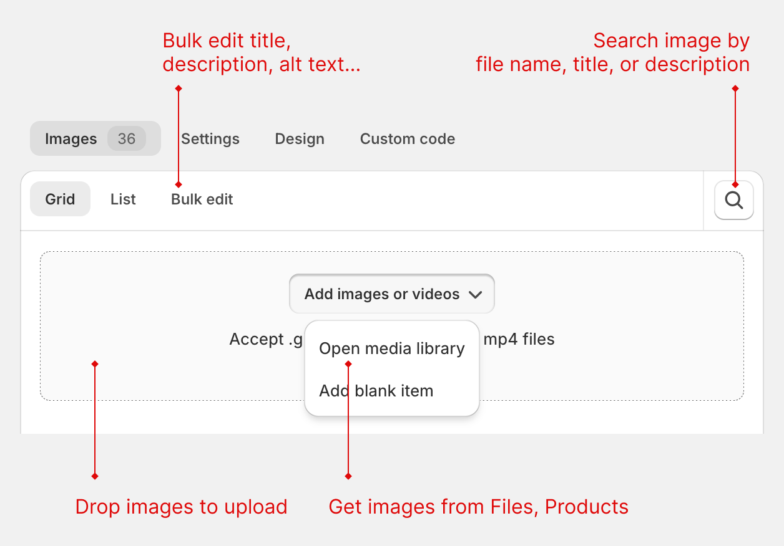Image resolution: width=784 pixels, height=546 pixels.
Task: Switch to the Settings tab
Action: 210,138
